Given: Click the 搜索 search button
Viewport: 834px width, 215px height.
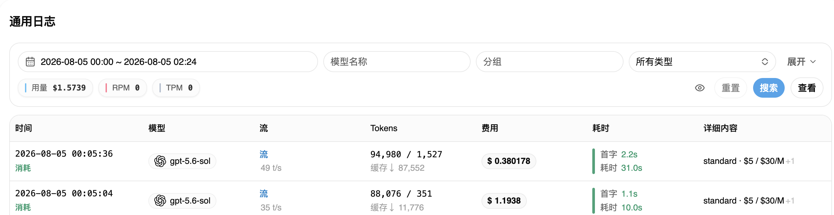Looking at the screenshot, I should pos(769,88).
